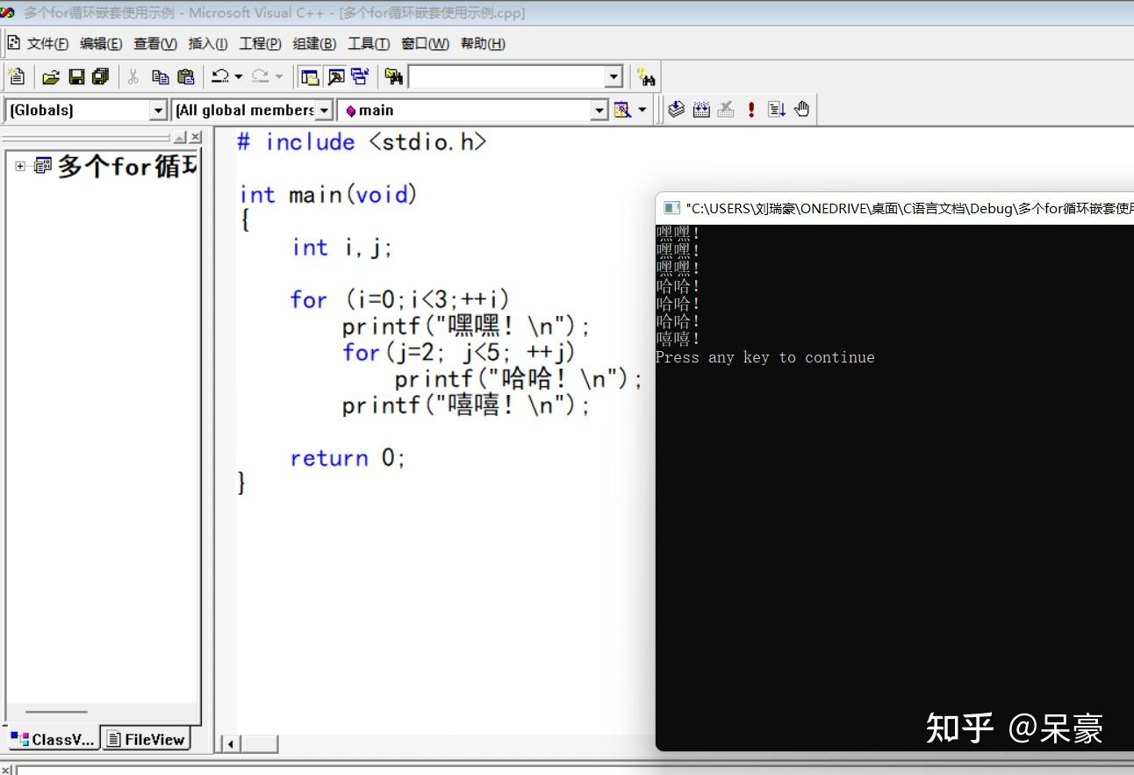Click the Open file toolbar icon
Image resolution: width=1134 pixels, height=775 pixels.
tap(51, 77)
